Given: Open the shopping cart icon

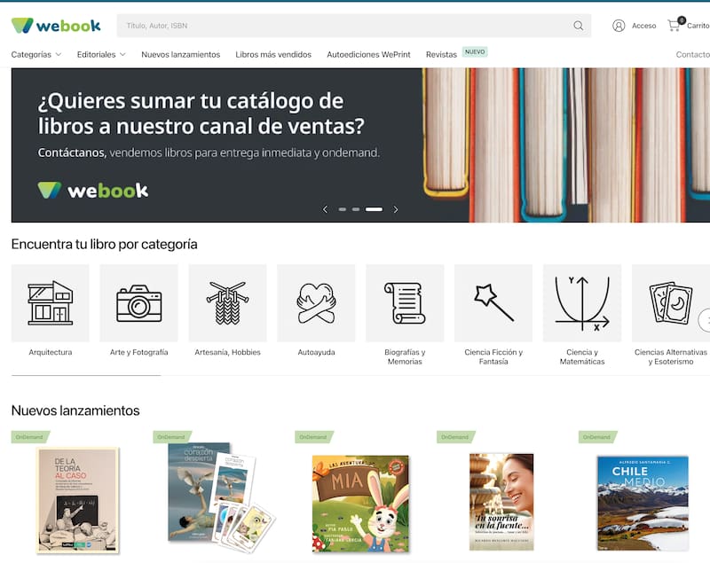Looking at the screenshot, I should click(674, 26).
